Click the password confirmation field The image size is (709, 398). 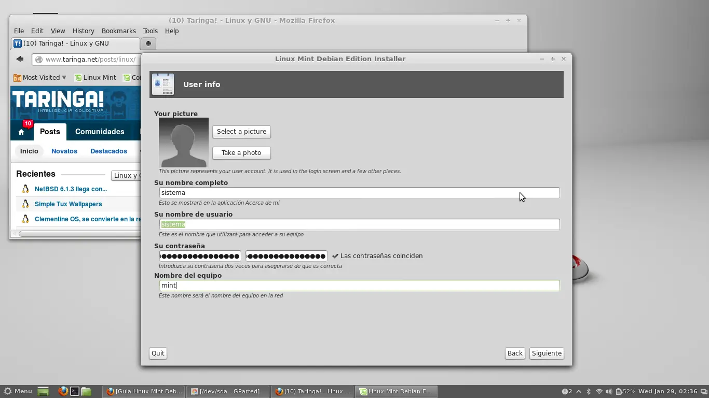pyautogui.click(x=287, y=256)
